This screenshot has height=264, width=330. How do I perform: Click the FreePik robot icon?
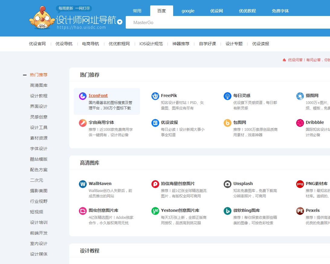tap(155, 96)
